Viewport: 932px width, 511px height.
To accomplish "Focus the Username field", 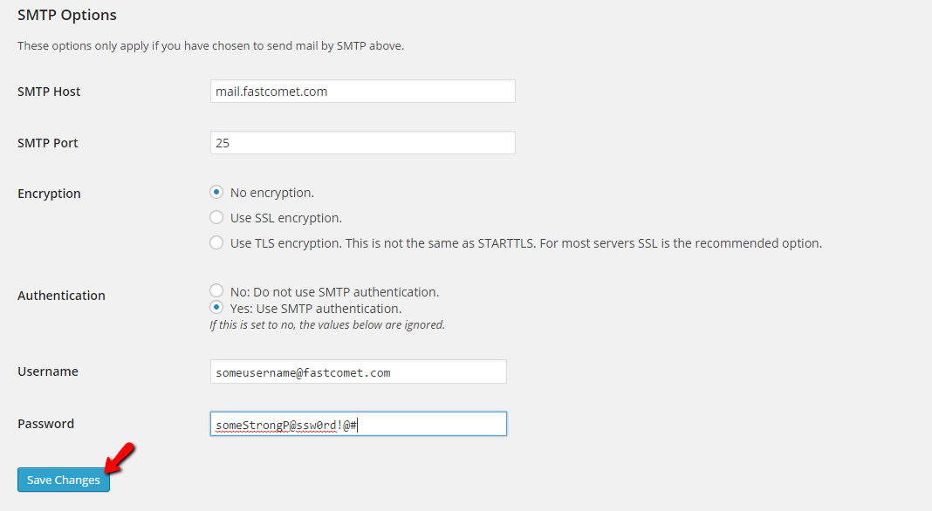I will (x=358, y=371).
